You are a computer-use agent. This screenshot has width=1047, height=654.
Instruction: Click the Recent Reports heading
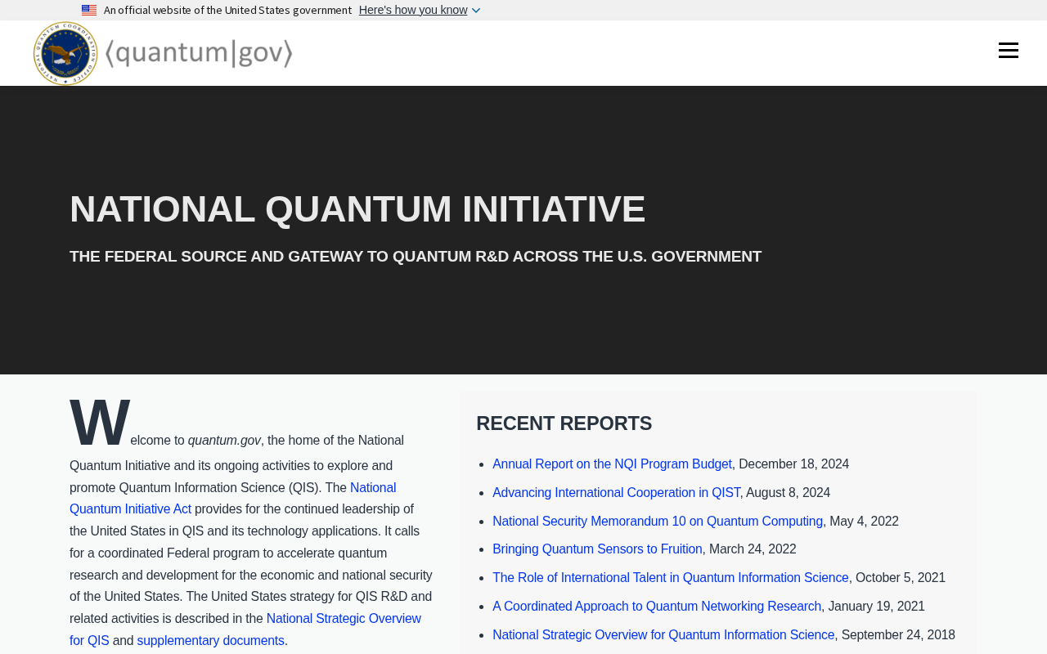564,423
